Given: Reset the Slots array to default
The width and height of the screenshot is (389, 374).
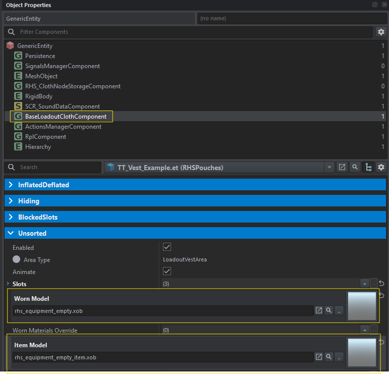Looking at the screenshot, I should point(382,284).
